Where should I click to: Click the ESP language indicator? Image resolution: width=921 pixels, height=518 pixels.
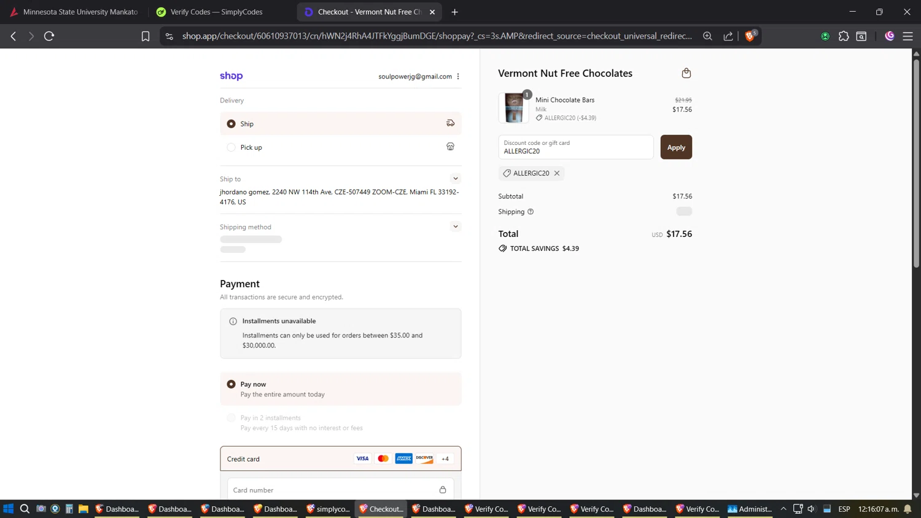click(x=844, y=509)
